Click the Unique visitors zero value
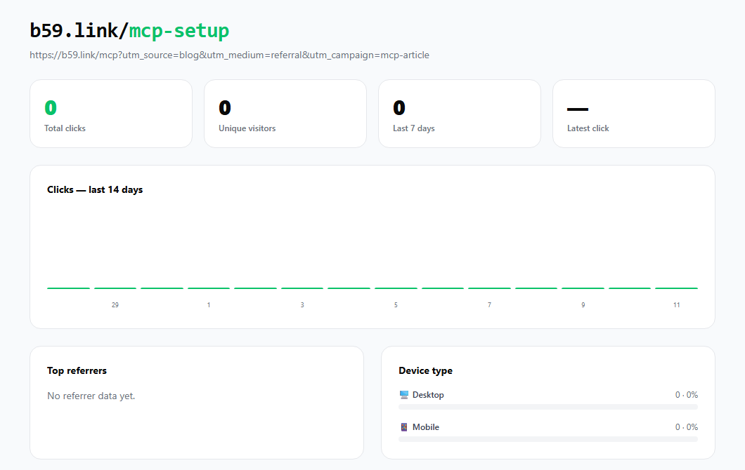The image size is (745, 470). point(225,107)
